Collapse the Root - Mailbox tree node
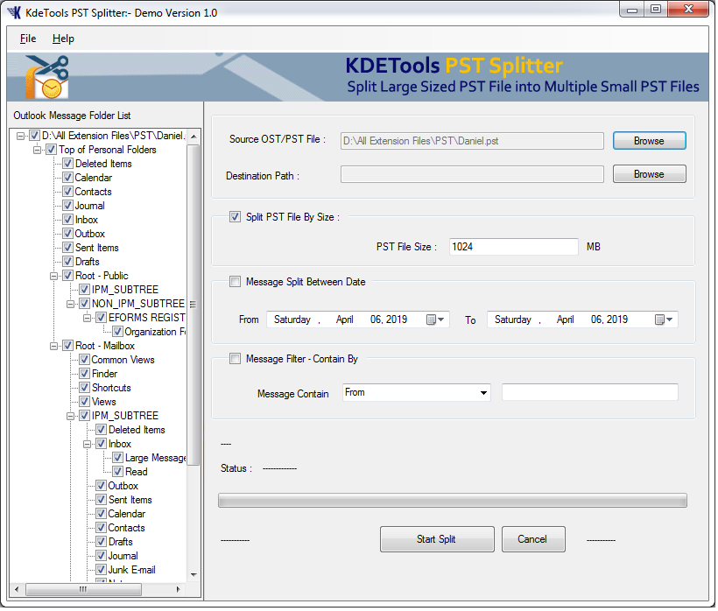 pyautogui.click(x=54, y=346)
